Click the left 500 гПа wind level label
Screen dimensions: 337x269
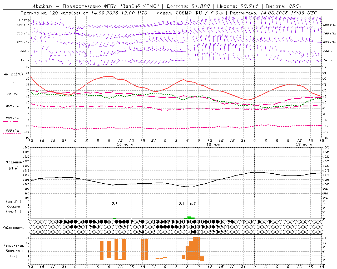coord(23,25)
